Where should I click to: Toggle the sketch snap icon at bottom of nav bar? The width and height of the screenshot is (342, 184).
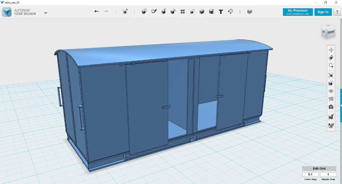(x=331, y=125)
